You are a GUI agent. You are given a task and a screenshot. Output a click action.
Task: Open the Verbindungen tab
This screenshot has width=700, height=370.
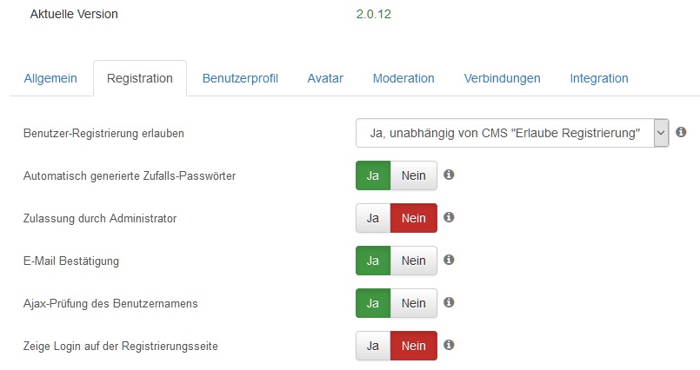click(503, 78)
